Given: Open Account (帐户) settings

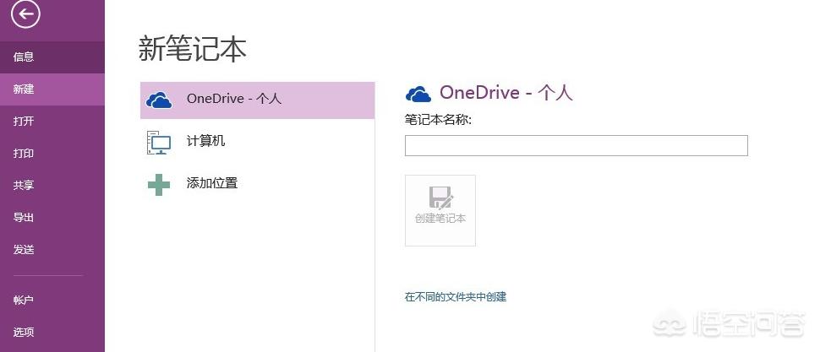Looking at the screenshot, I should tap(24, 301).
